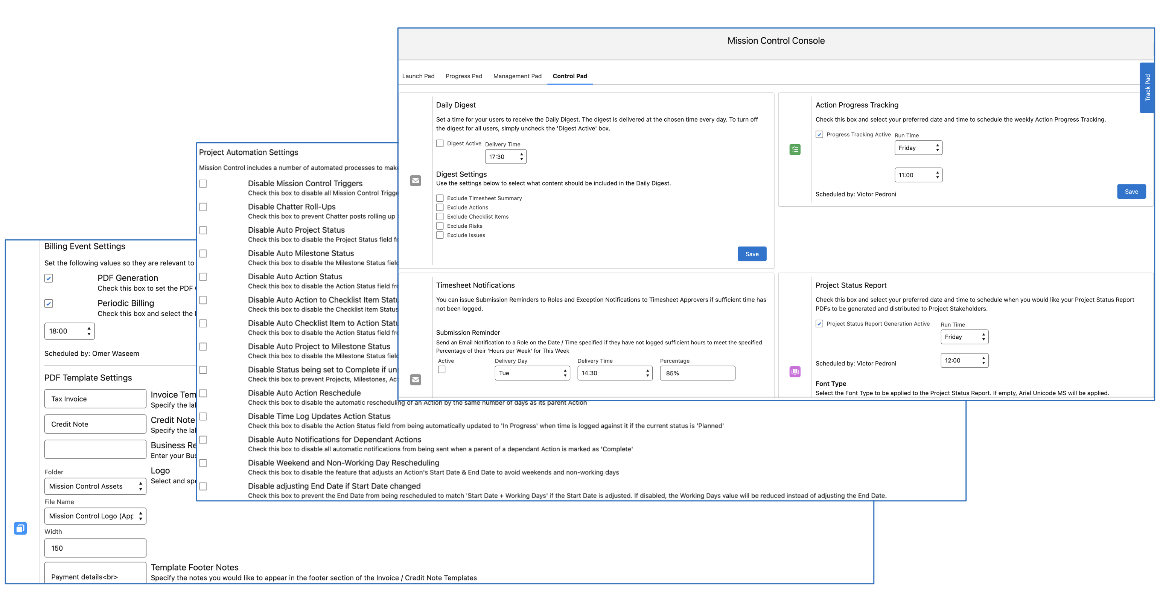1160x606 pixels.
Task: Click the Timesheet Notifications envelope icon
Action: coord(415,379)
